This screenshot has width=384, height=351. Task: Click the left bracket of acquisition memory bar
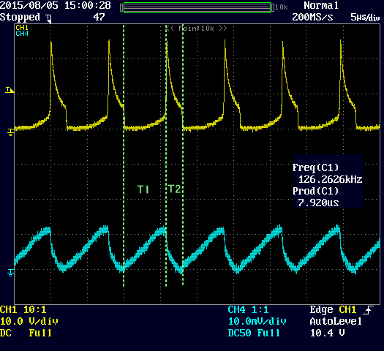tap(121, 8)
